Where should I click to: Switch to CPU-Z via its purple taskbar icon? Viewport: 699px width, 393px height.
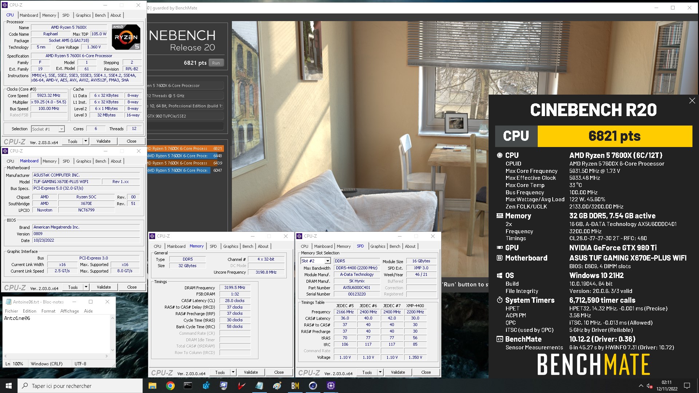(x=331, y=386)
